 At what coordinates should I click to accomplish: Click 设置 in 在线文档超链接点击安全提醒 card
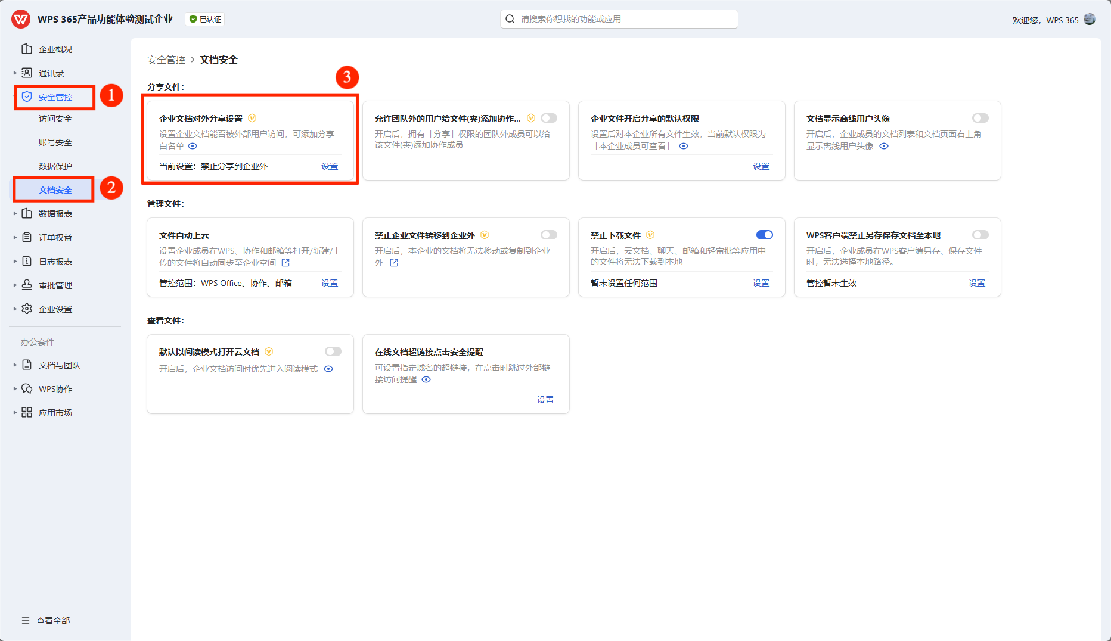tap(545, 400)
